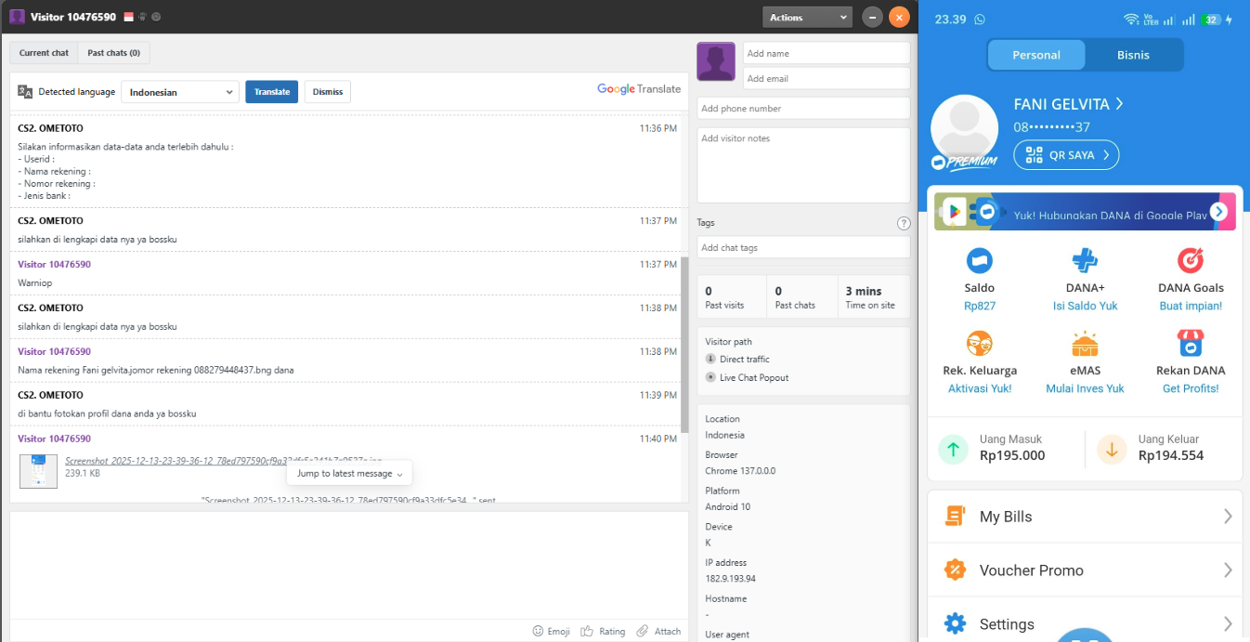Select the Personal toggle in DANA
Viewport: 1250px width, 642px height.
click(x=1036, y=55)
